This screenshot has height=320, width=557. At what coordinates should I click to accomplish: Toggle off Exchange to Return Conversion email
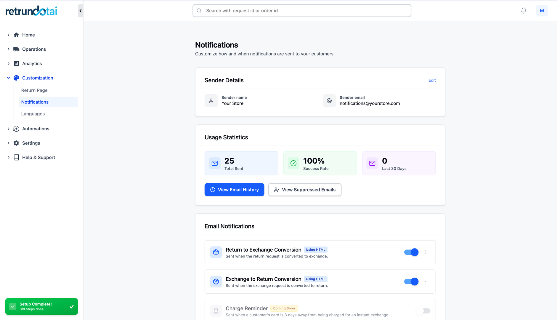[411, 281]
